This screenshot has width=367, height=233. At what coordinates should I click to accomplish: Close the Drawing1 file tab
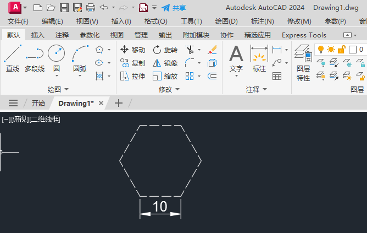tap(101, 103)
